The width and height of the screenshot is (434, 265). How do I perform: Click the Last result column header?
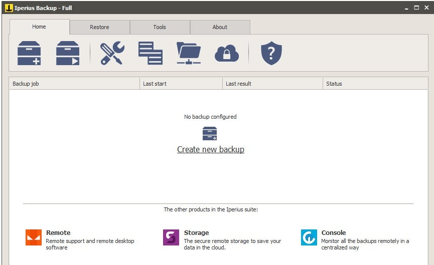coord(272,84)
